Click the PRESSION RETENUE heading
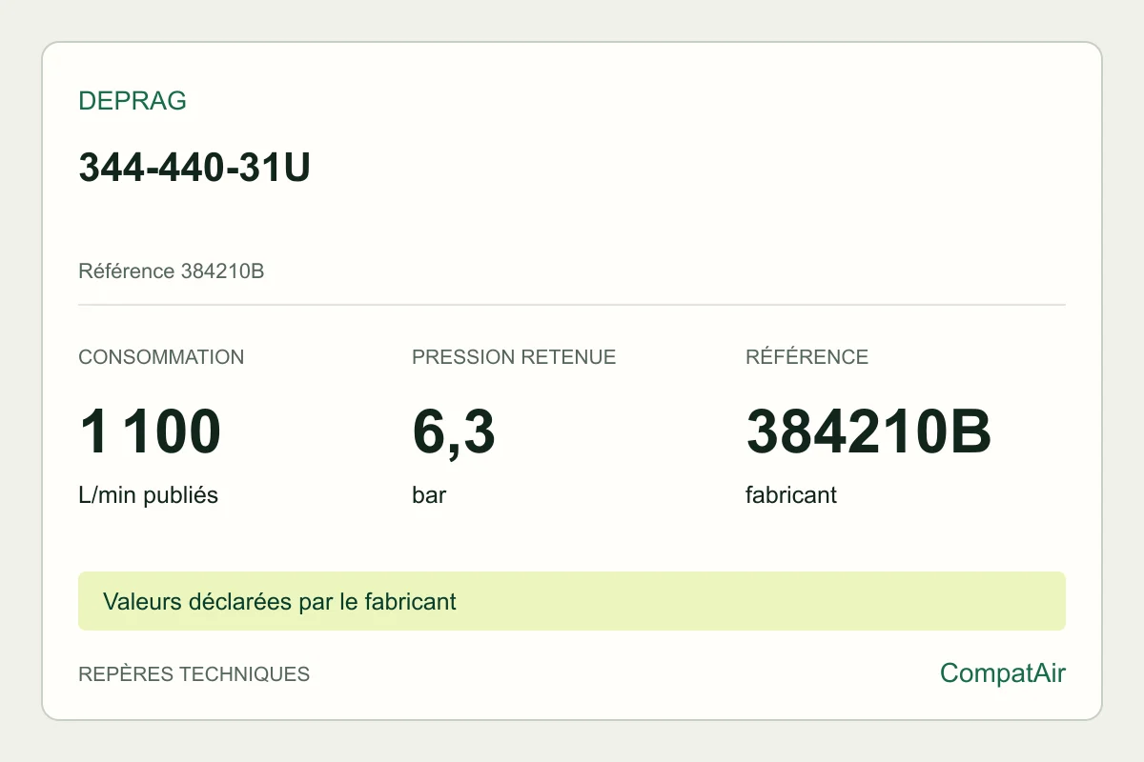 click(514, 357)
